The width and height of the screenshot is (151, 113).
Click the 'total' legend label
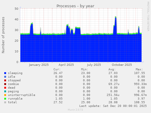[12, 102]
